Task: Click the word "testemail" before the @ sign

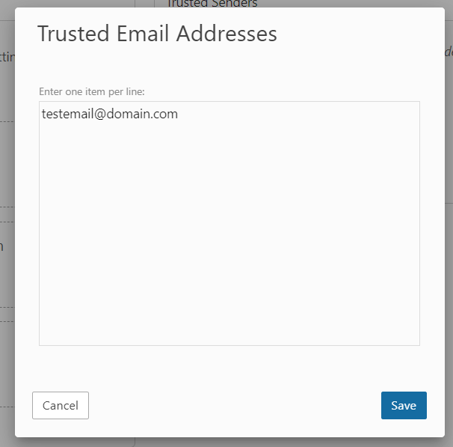Action: pos(67,115)
